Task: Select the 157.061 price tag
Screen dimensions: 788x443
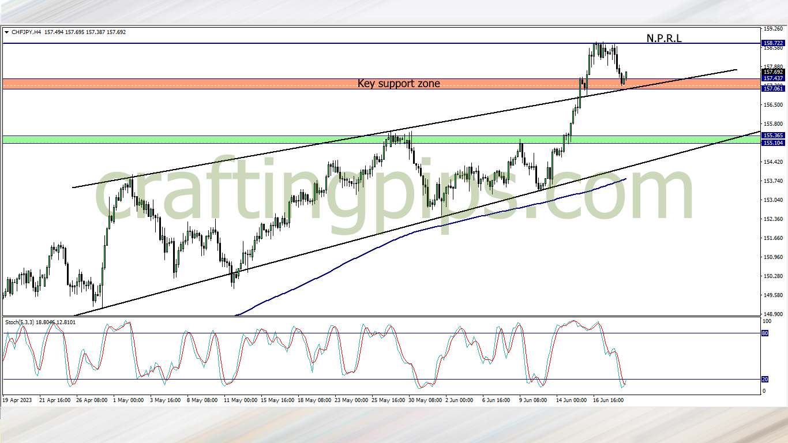Action: point(773,89)
